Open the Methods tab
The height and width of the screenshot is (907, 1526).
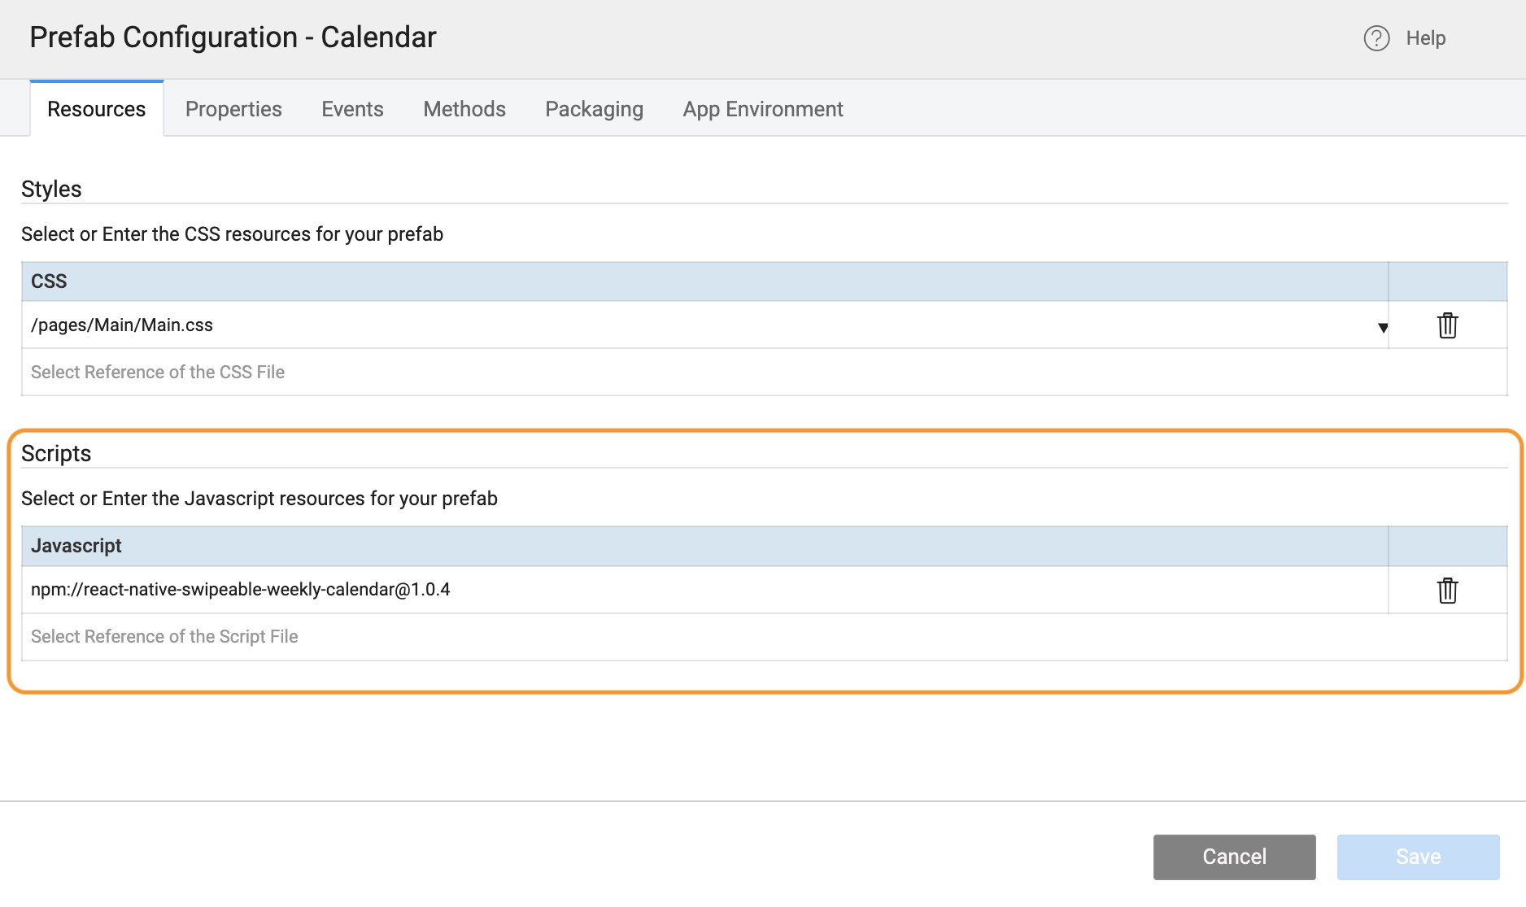pyautogui.click(x=464, y=108)
